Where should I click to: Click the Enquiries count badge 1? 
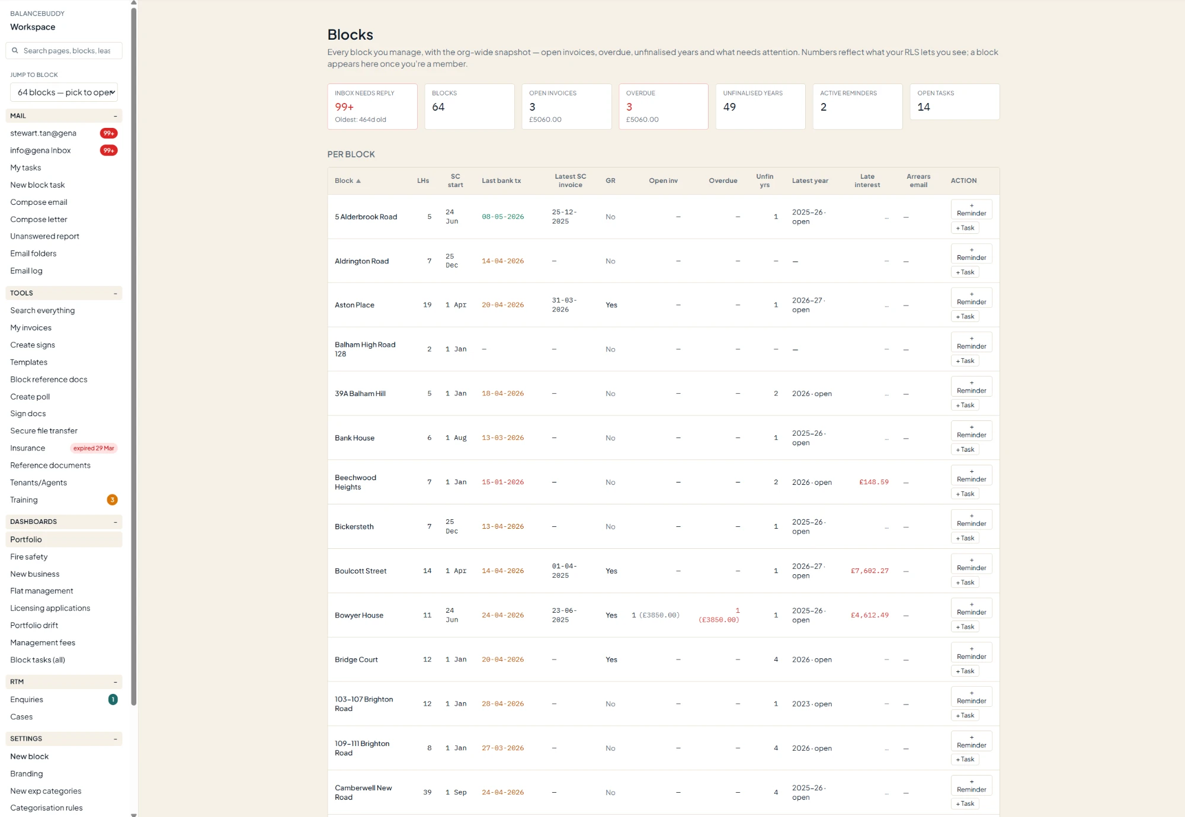(113, 699)
